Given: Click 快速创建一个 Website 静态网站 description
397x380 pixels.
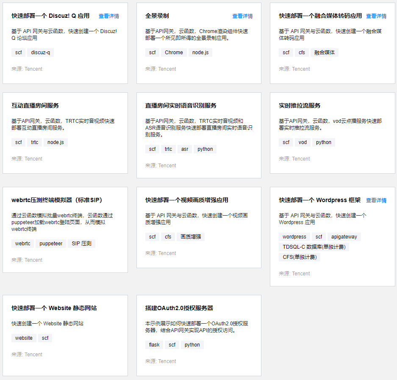Looking at the screenshot, I should 47,324.
